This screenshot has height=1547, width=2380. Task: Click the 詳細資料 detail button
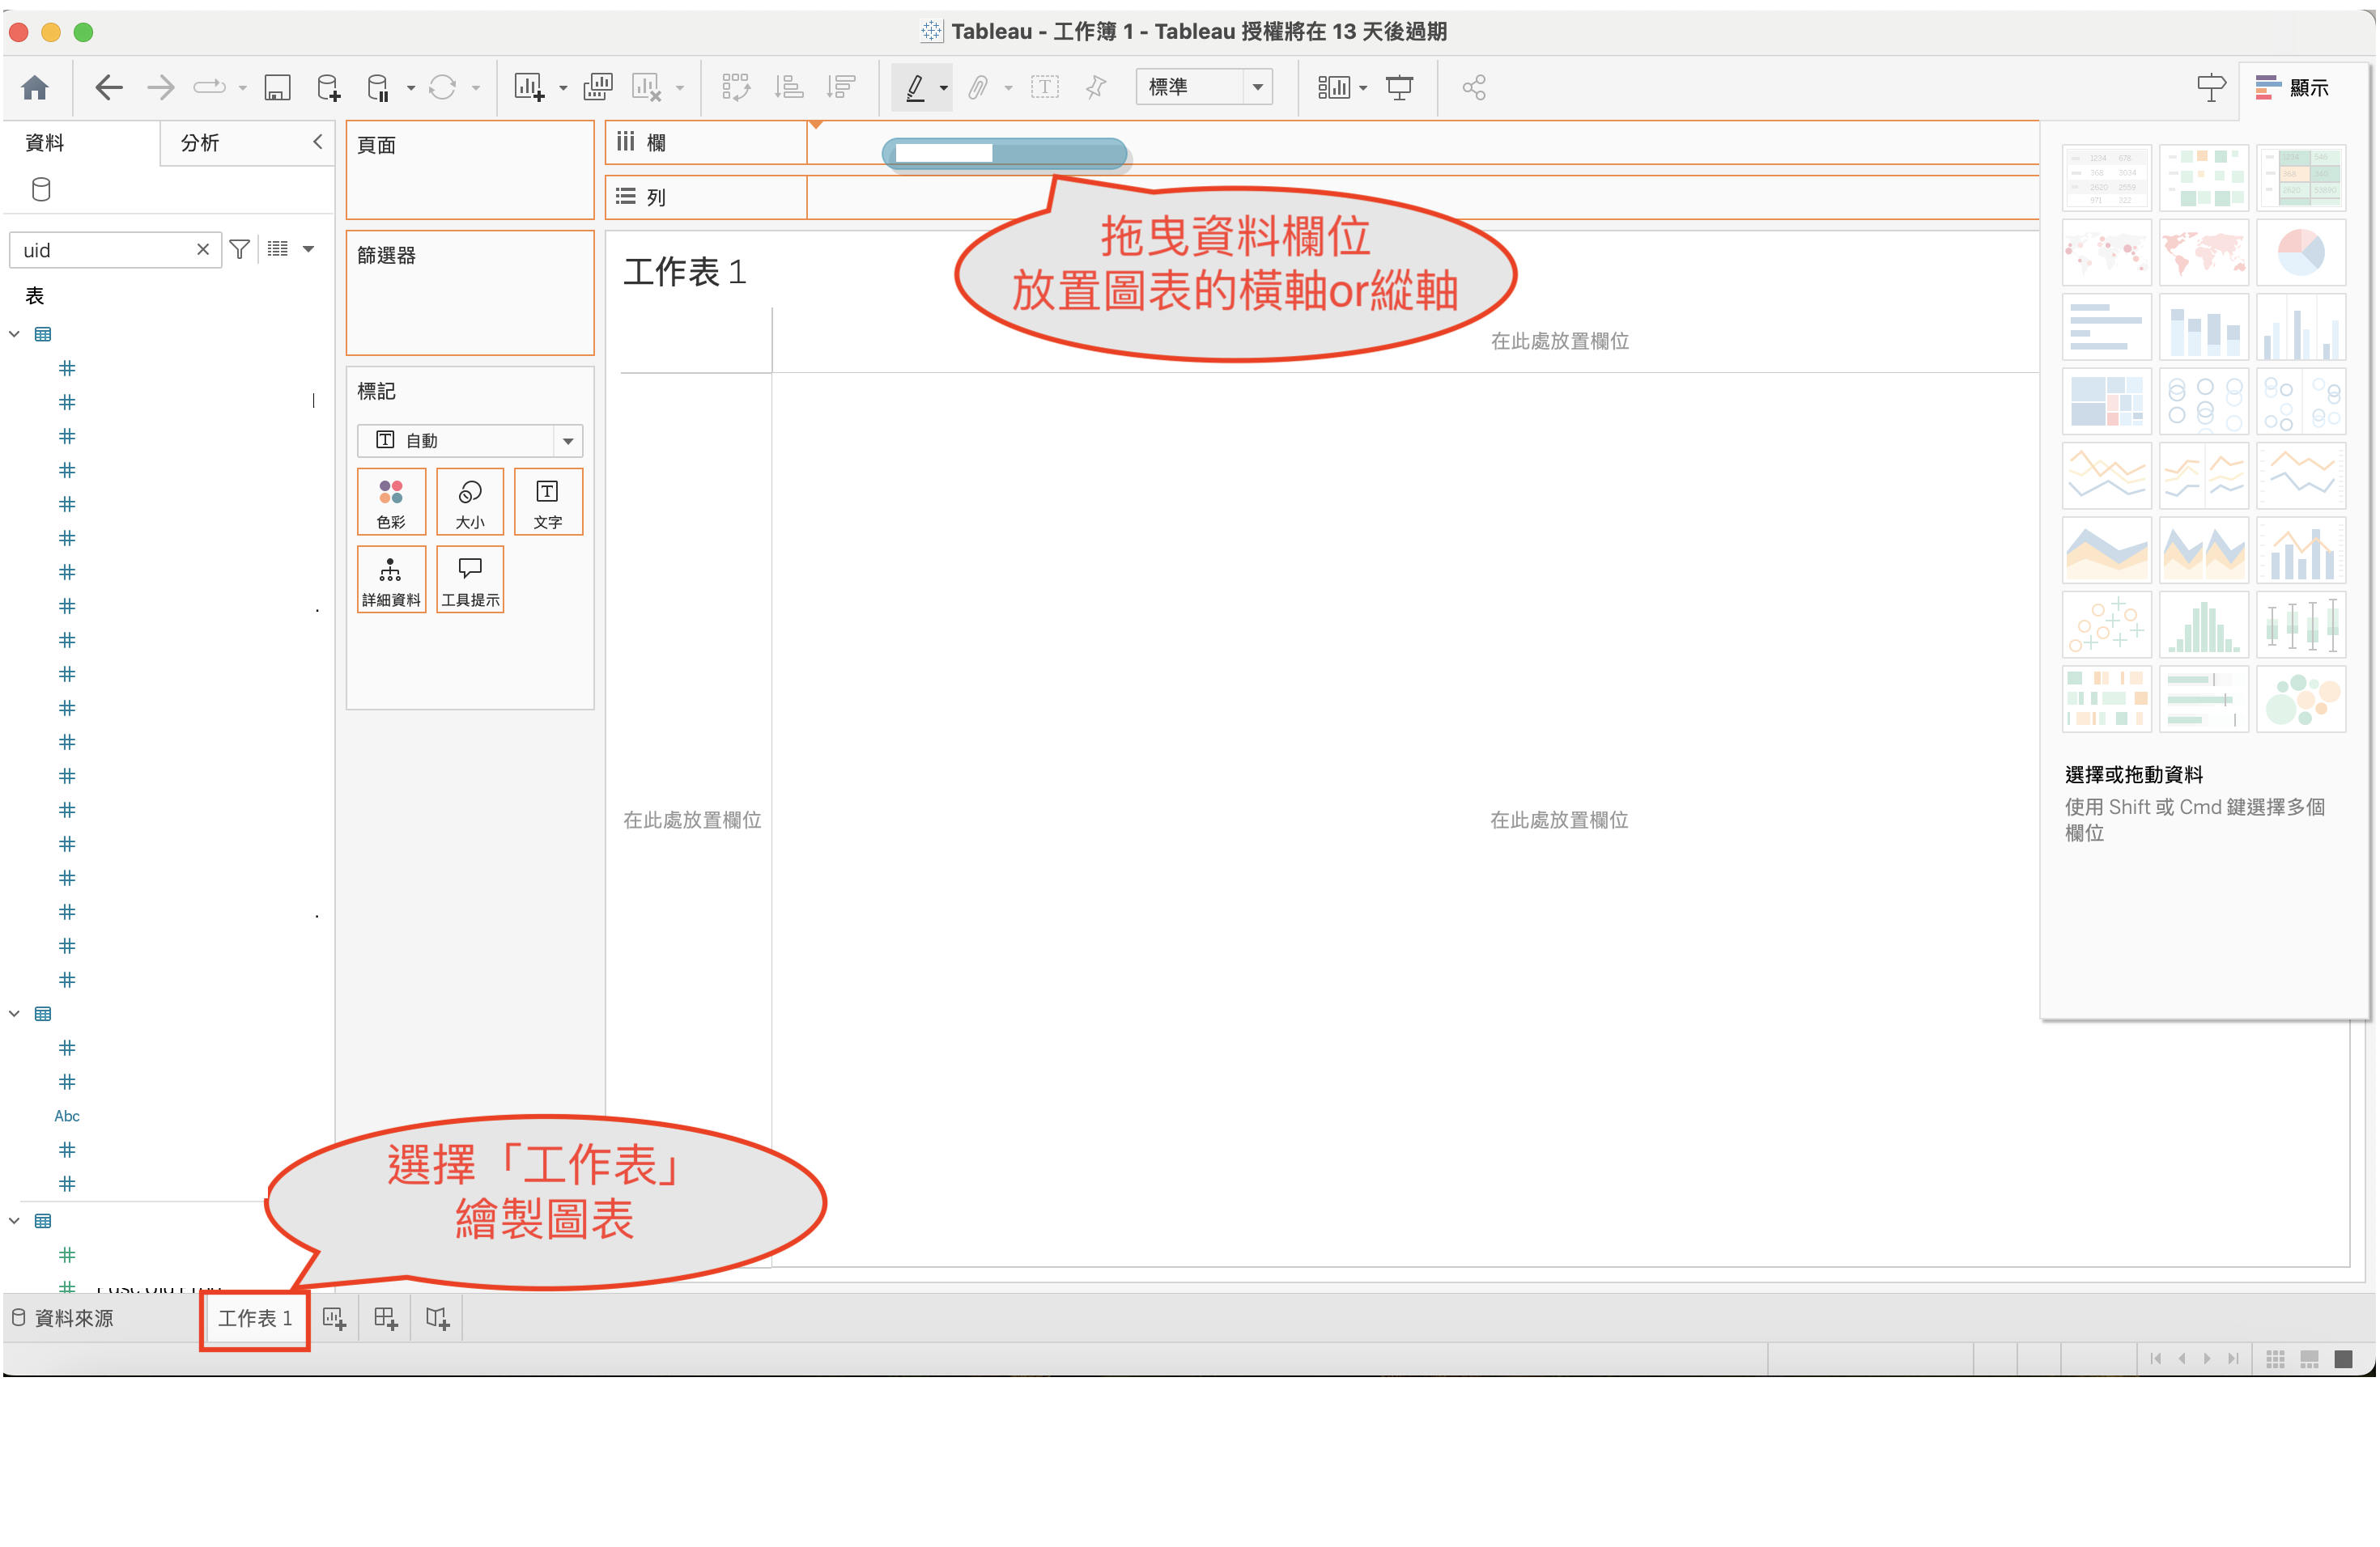[391, 579]
